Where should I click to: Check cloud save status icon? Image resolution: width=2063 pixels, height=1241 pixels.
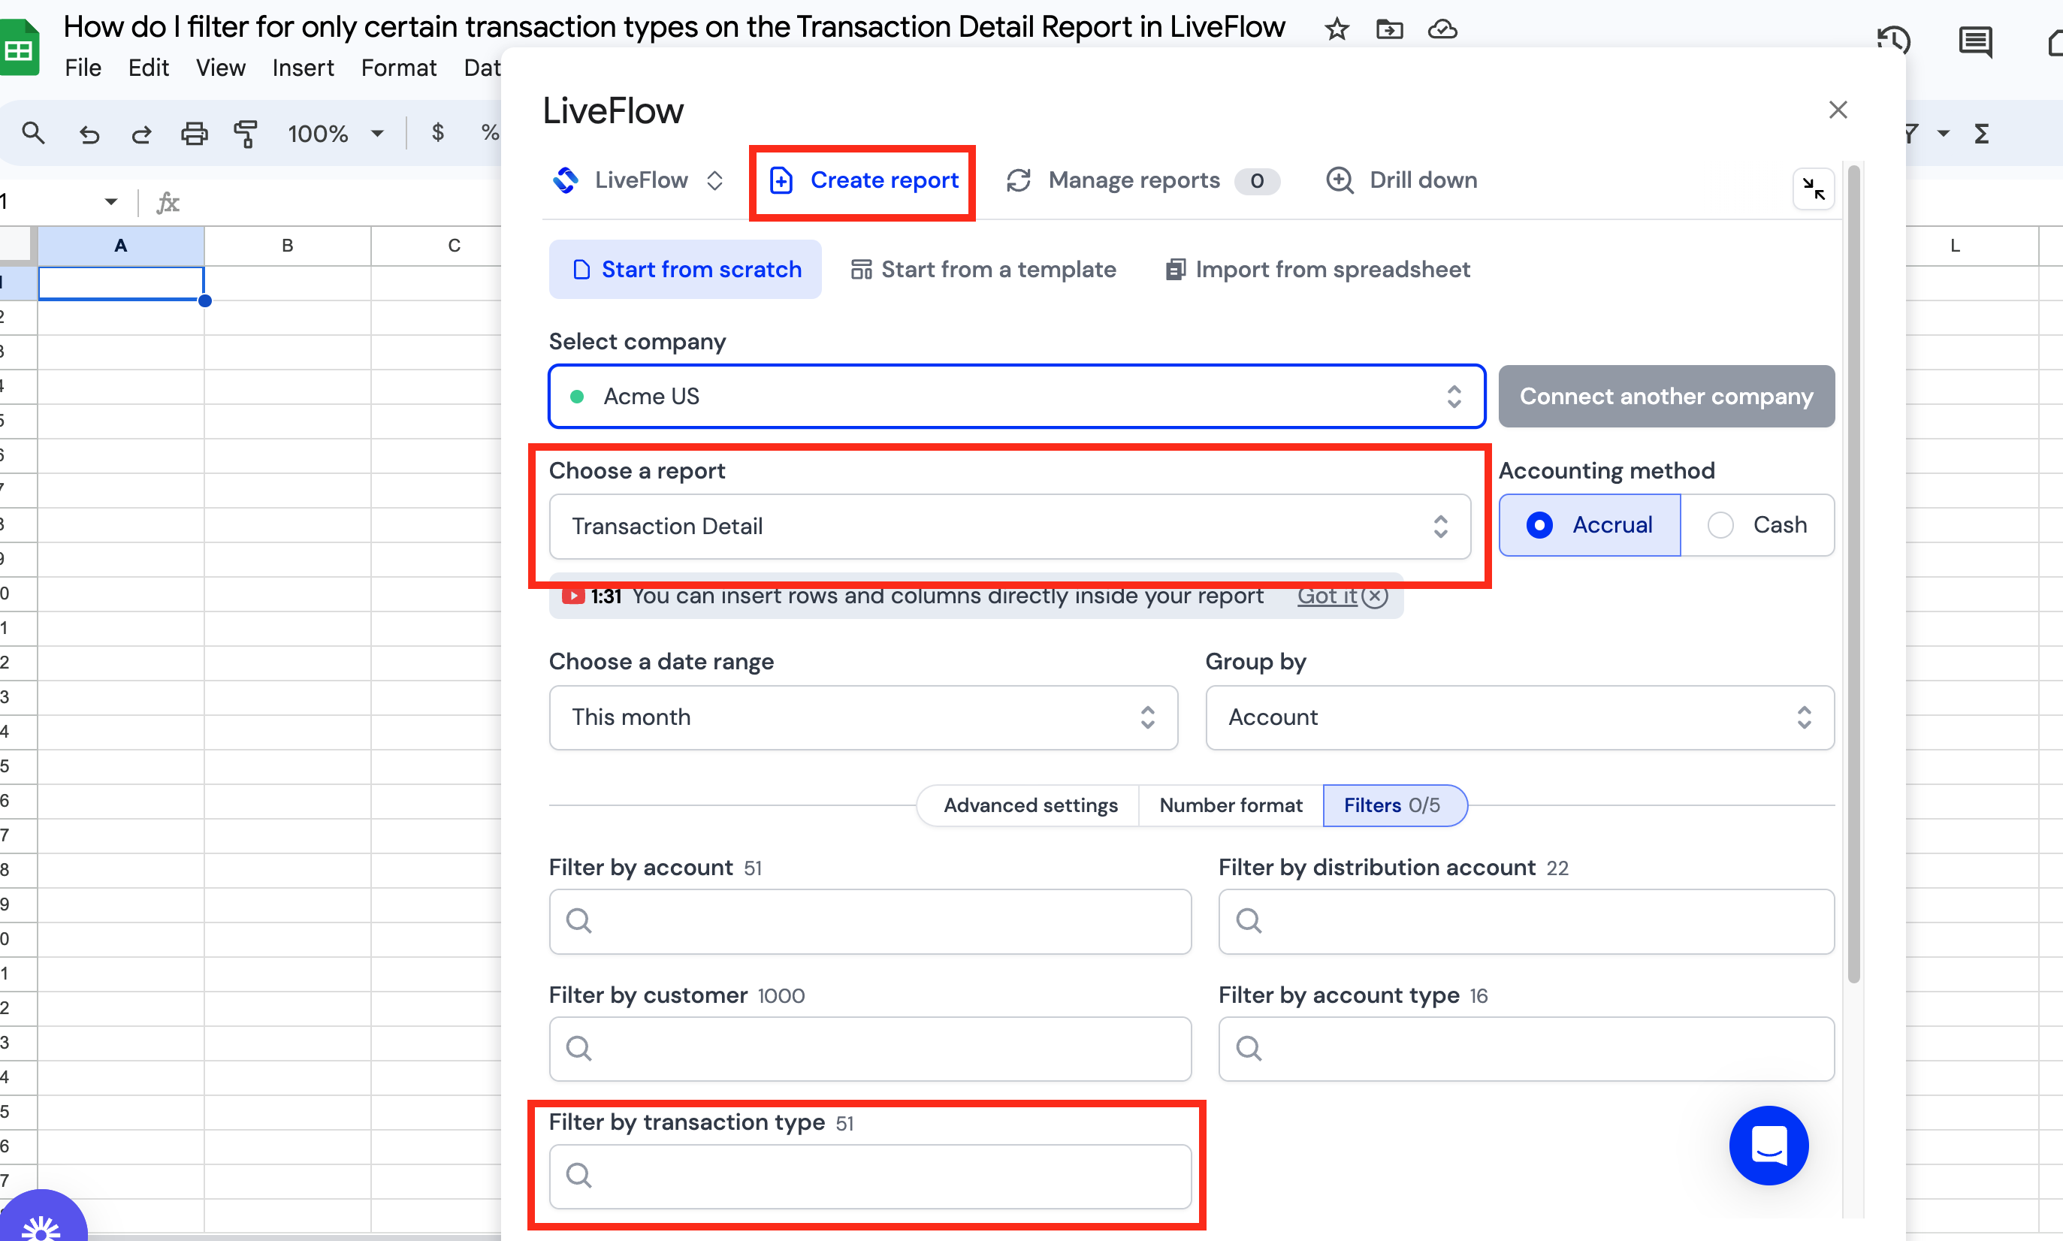click(1442, 29)
